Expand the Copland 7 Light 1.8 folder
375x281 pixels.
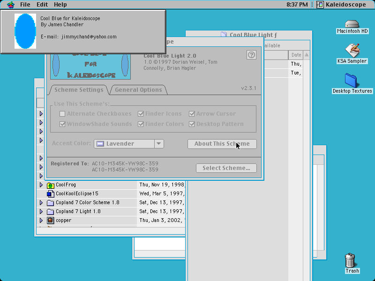(x=41, y=212)
